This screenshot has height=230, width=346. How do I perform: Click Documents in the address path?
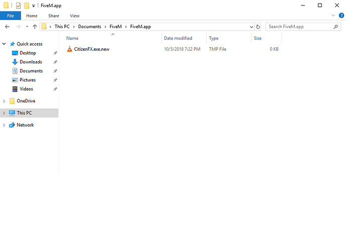pyautogui.click(x=90, y=27)
